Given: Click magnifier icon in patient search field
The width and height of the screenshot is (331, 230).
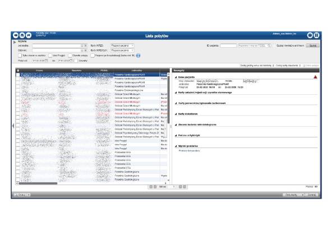Looking at the screenshot, I should [x=269, y=45].
